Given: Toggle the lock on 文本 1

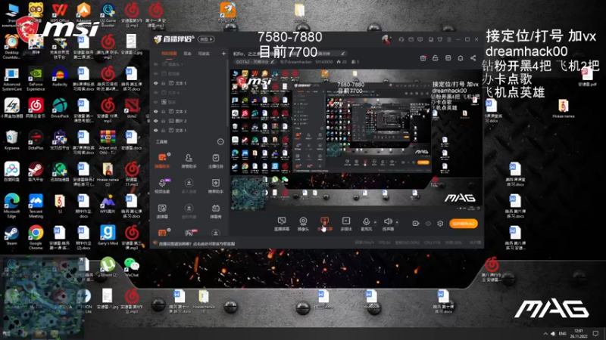Looking at the screenshot, I should (163, 130).
